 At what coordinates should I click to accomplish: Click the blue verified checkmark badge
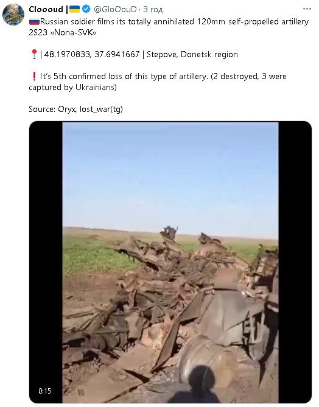pos(86,9)
